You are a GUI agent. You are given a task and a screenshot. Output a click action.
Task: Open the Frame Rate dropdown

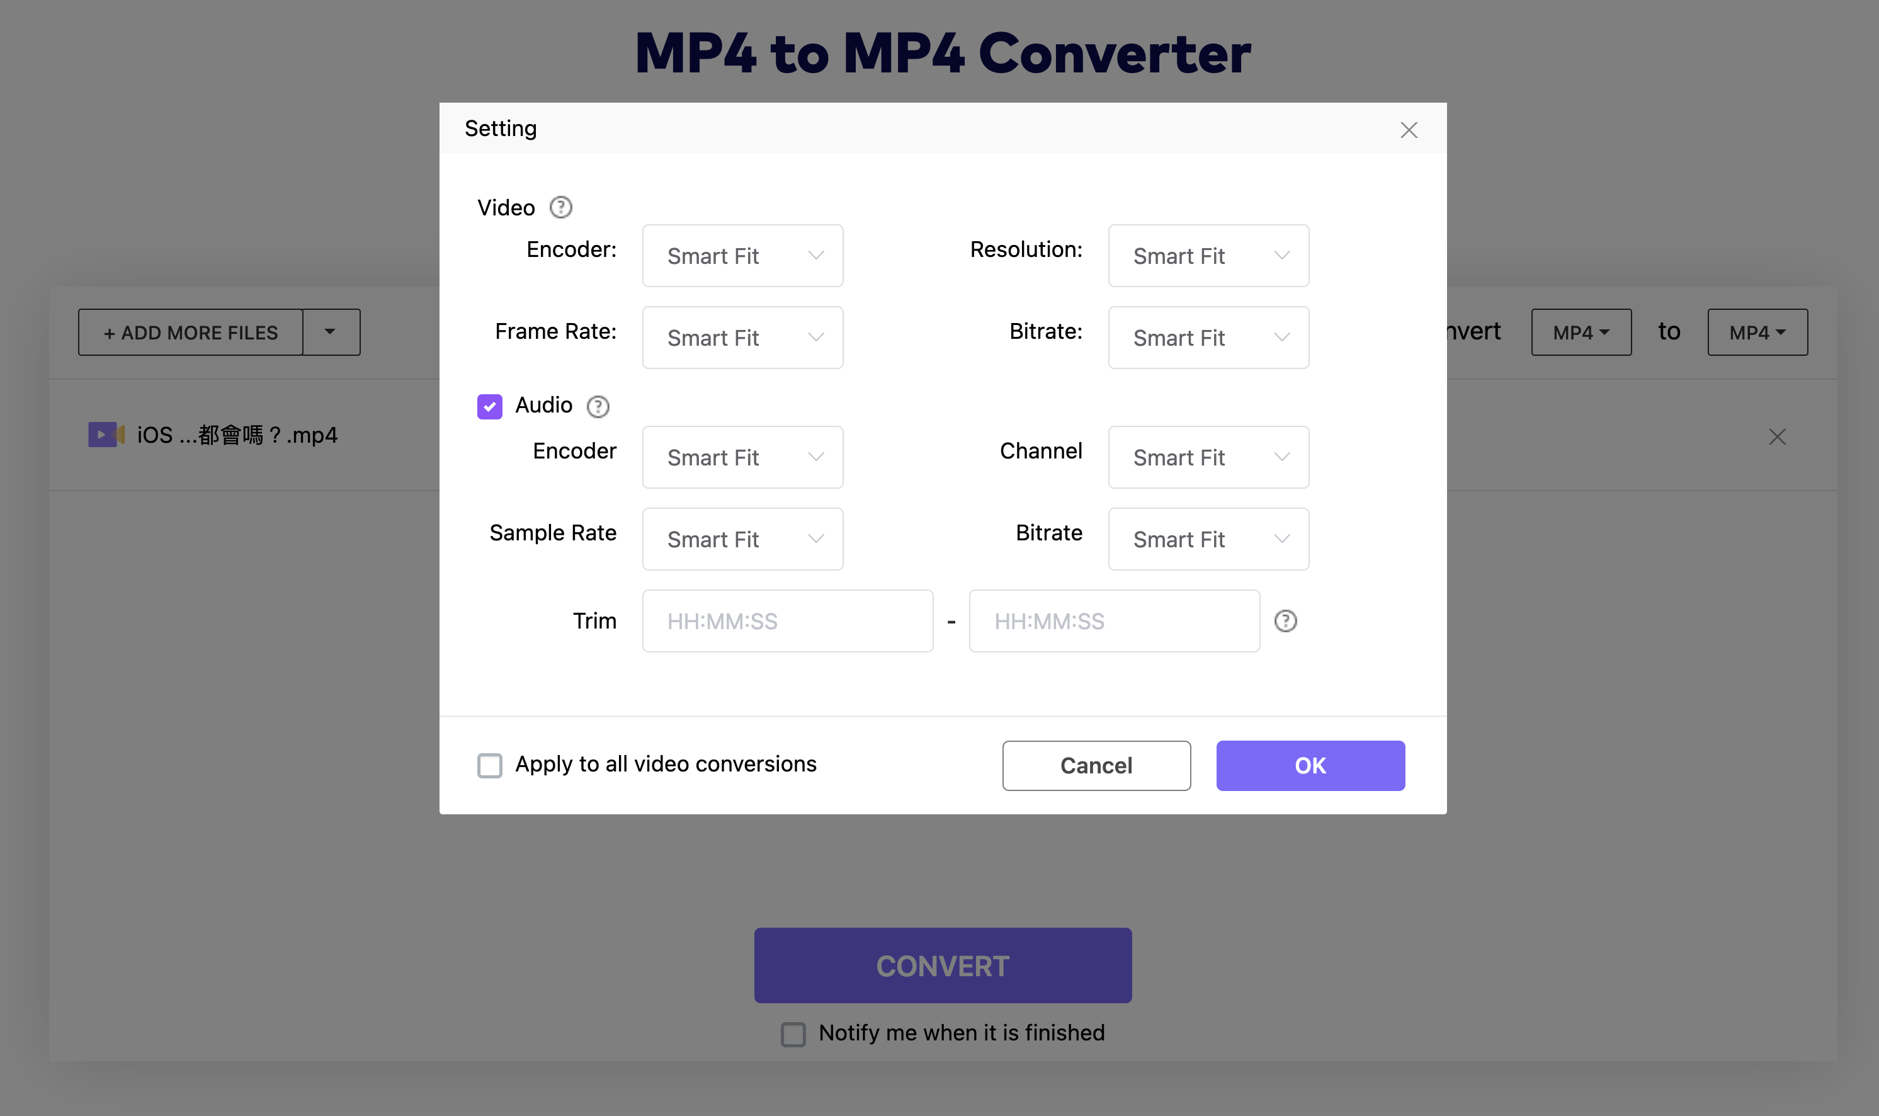743,338
